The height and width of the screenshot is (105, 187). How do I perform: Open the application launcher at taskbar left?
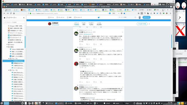(x=2, y=103)
